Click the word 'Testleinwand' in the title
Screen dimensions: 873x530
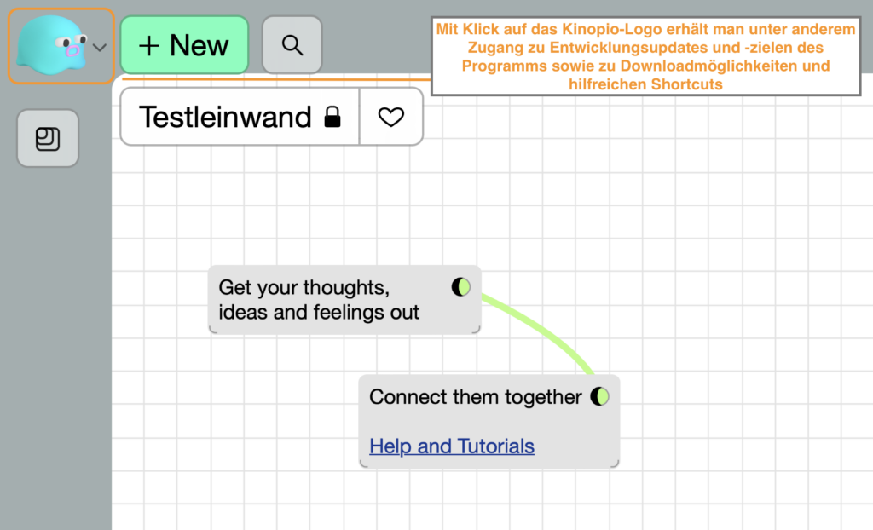225,117
